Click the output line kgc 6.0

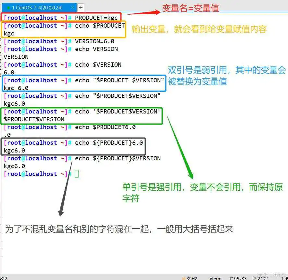(16, 88)
